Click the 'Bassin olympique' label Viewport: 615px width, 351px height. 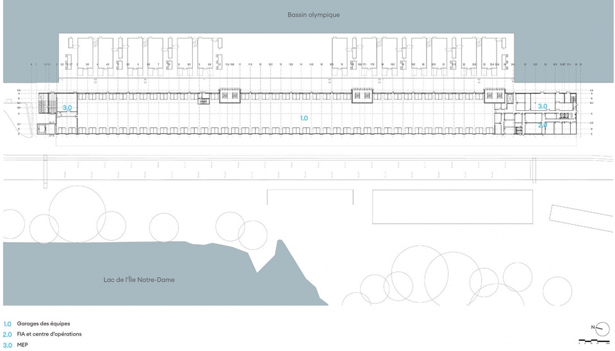313,14
